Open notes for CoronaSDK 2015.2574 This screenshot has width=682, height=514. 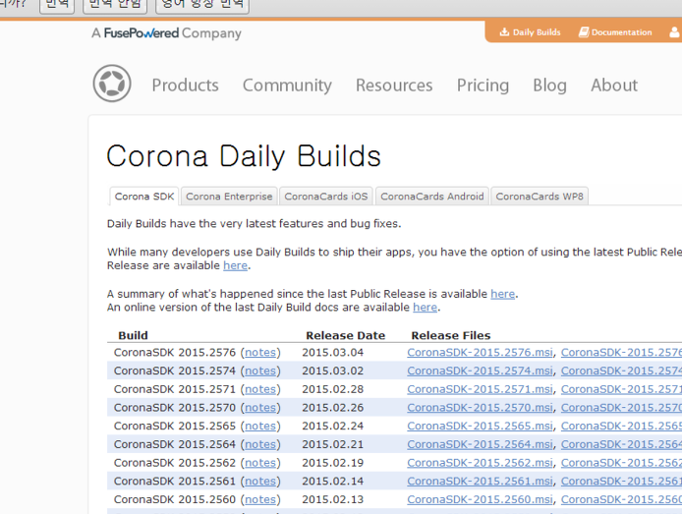pyautogui.click(x=260, y=371)
